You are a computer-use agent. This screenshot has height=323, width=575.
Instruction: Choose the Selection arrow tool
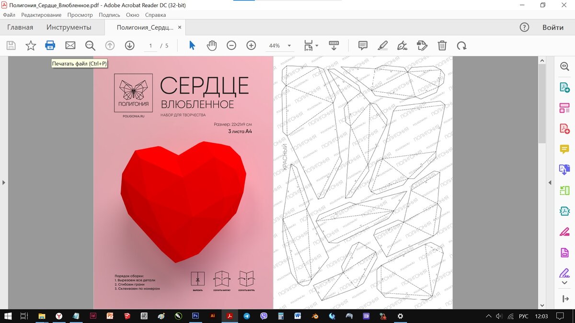pos(192,45)
